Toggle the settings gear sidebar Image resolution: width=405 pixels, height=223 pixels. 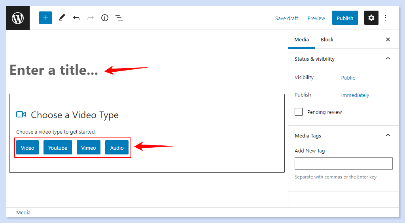click(x=371, y=18)
